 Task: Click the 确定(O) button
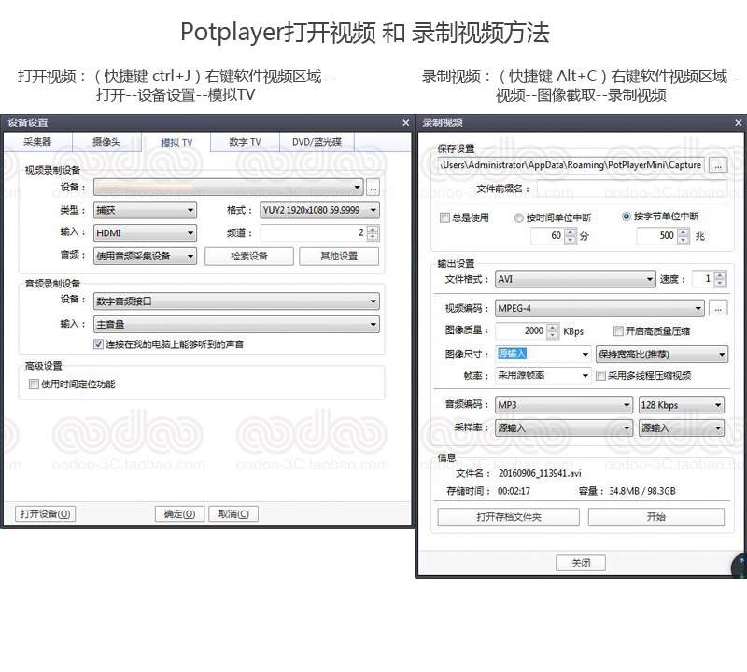point(179,514)
